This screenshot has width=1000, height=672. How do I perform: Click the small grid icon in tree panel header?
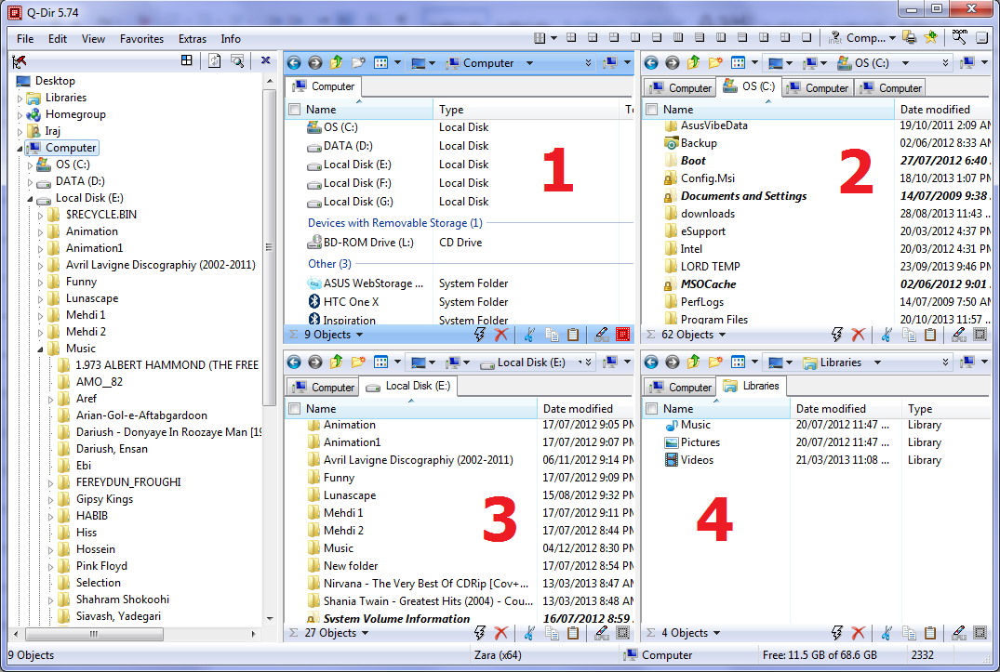pos(186,60)
